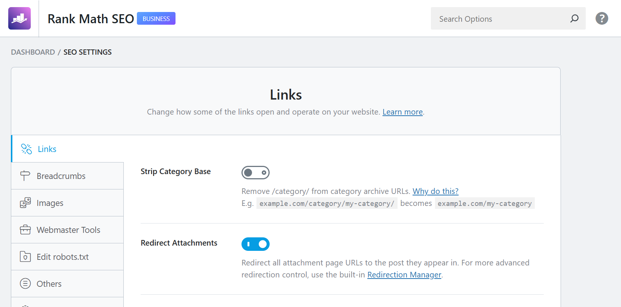The image size is (621, 307).
Task: Open the help question mark icon
Action: click(602, 18)
